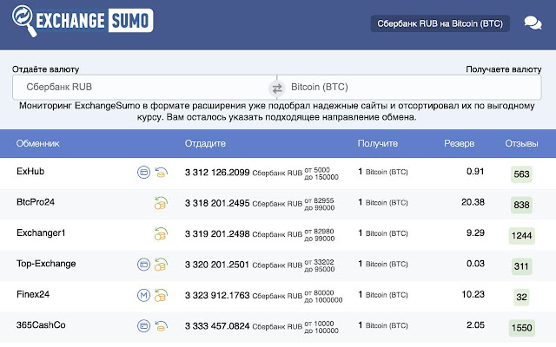Open Top-Exchange reviews badge 311
Viewport: 556px width, 347px height.
[521, 266]
